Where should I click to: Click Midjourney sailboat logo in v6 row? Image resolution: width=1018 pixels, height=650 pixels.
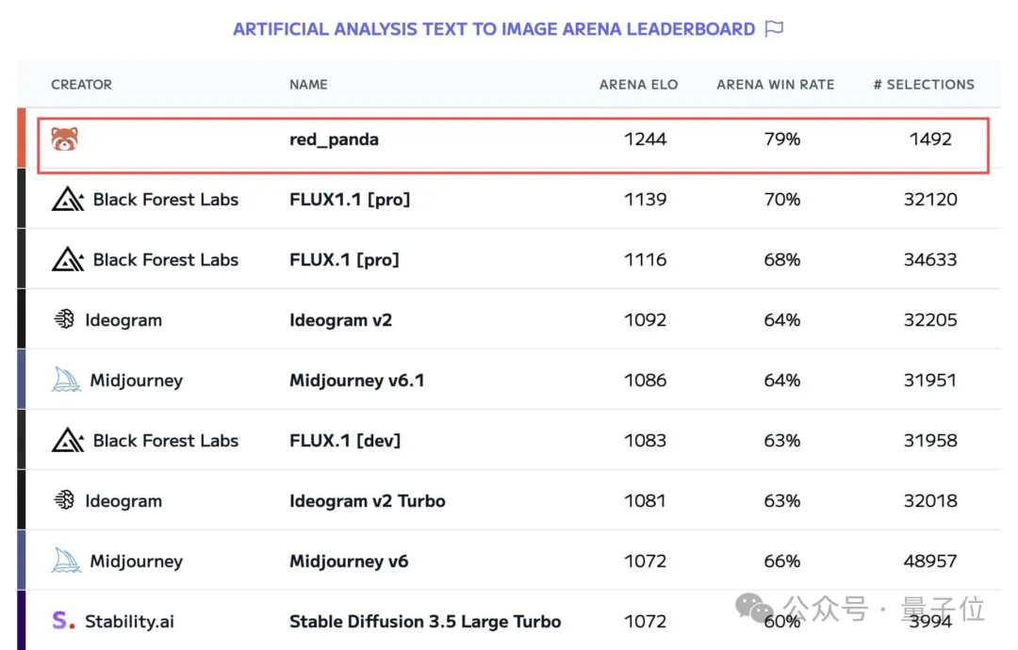coord(66,561)
